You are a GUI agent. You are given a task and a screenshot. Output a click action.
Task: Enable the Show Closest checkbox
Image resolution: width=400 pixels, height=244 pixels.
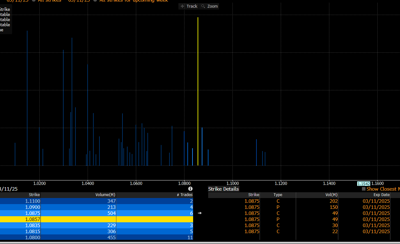(x=364, y=189)
